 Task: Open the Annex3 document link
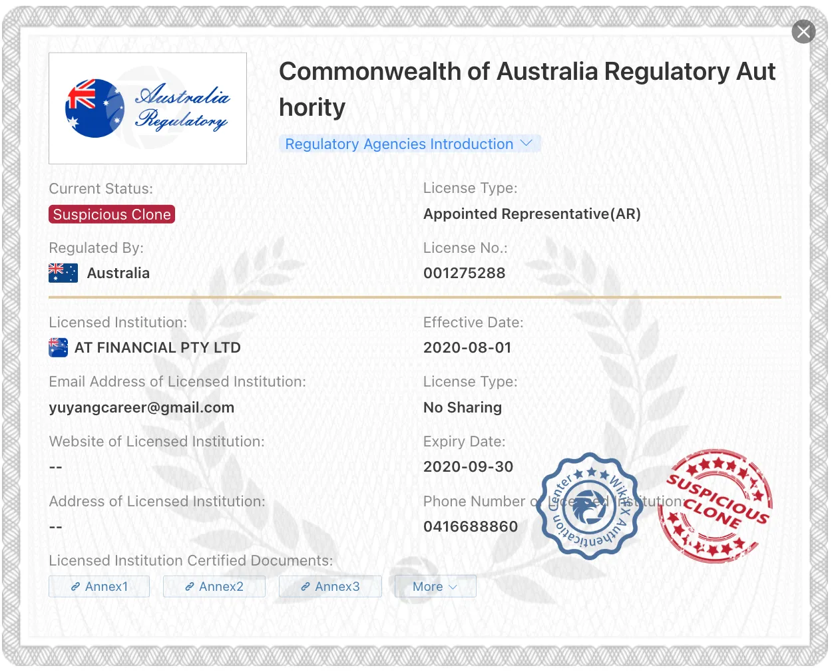tap(330, 586)
